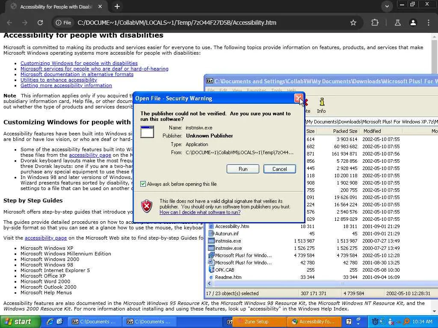438x328 pixels.
Task: Select the Autorun.inf file name
Action: [x=227, y=234]
